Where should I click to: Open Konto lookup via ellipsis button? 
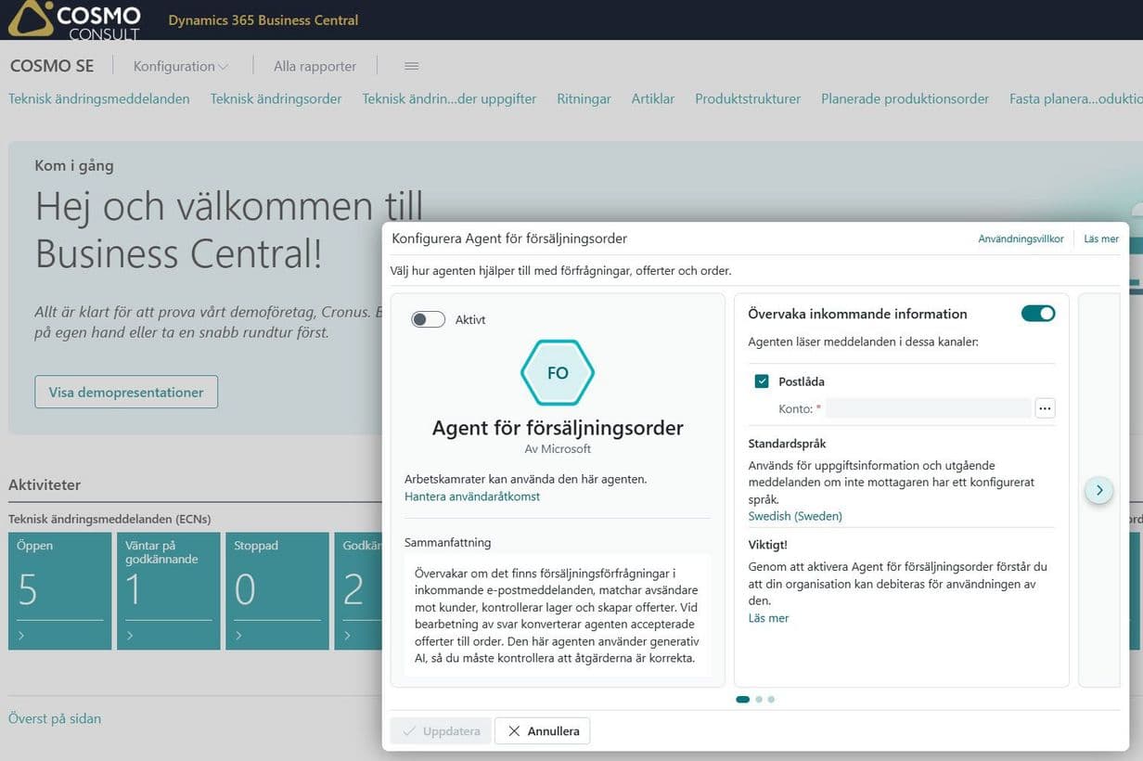pyautogui.click(x=1045, y=407)
